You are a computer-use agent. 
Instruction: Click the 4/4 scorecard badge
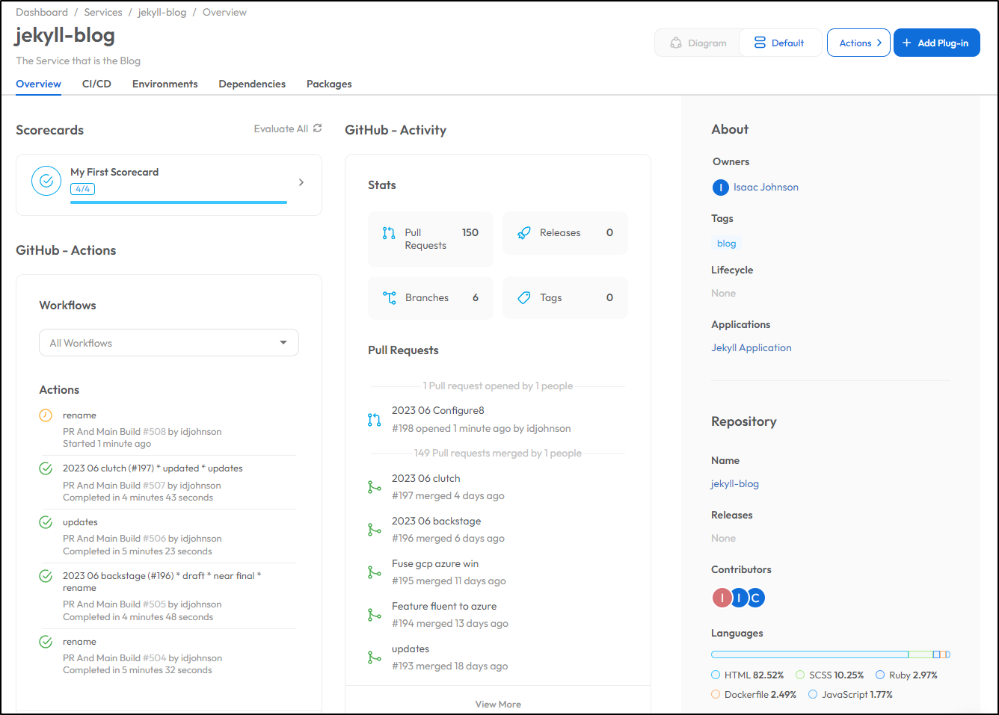(82, 189)
